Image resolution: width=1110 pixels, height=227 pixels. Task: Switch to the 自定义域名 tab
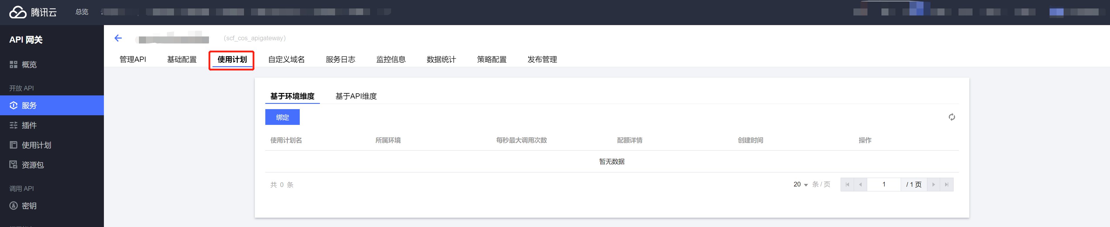point(286,60)
